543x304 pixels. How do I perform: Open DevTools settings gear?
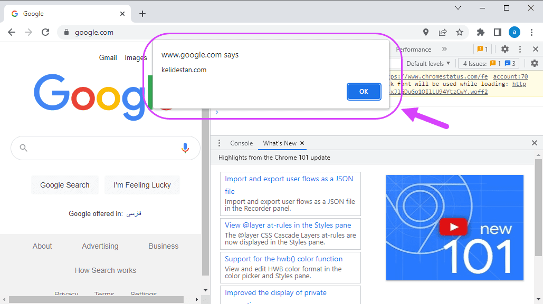505,49
